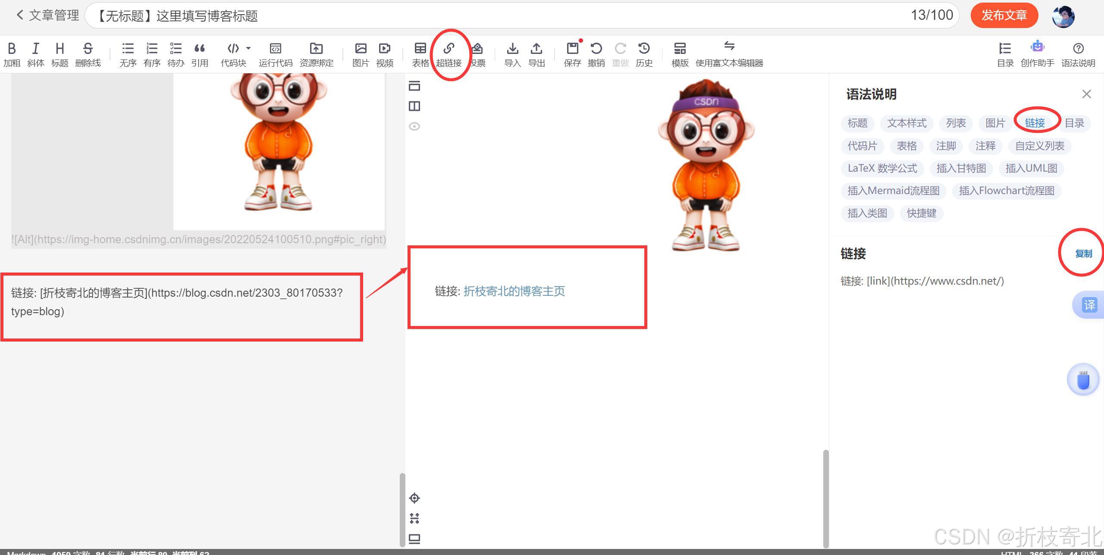Undo last edit (撤销)
This screenshot has height=555, width=1104.
point(596,54)
